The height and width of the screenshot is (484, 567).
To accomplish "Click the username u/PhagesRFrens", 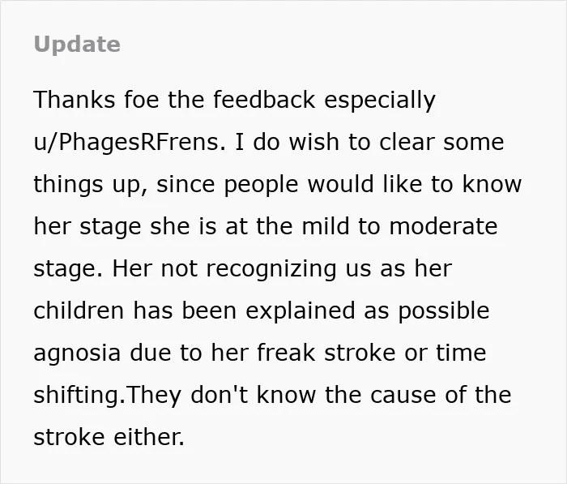I will click(130, 142).
